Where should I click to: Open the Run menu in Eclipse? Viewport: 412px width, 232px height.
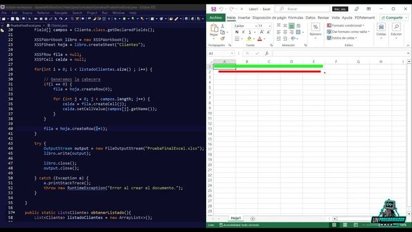click(x=104, y=13)
